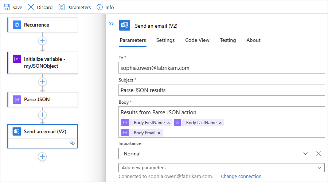Open the Parameters toolbar icon
The image size is (328, 182).
(62, 7)
